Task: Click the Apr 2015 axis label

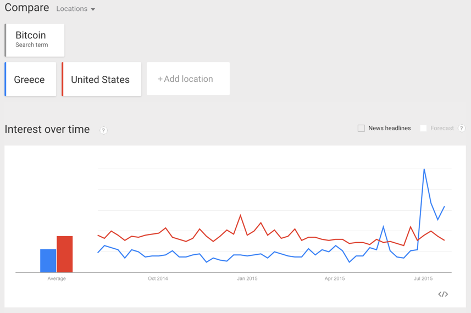Action: pyautogui.click(x=334, y=278)
